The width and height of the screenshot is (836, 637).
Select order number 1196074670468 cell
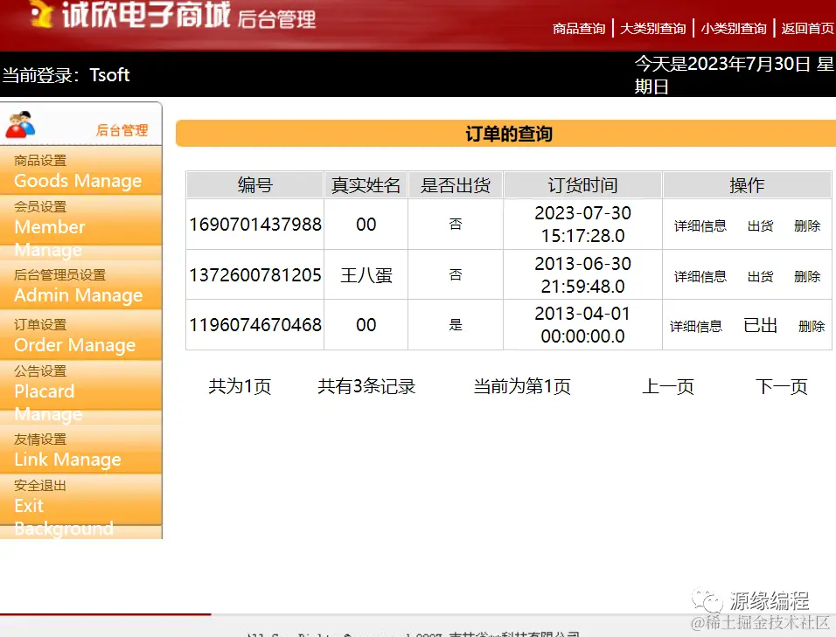coord(254,325)
